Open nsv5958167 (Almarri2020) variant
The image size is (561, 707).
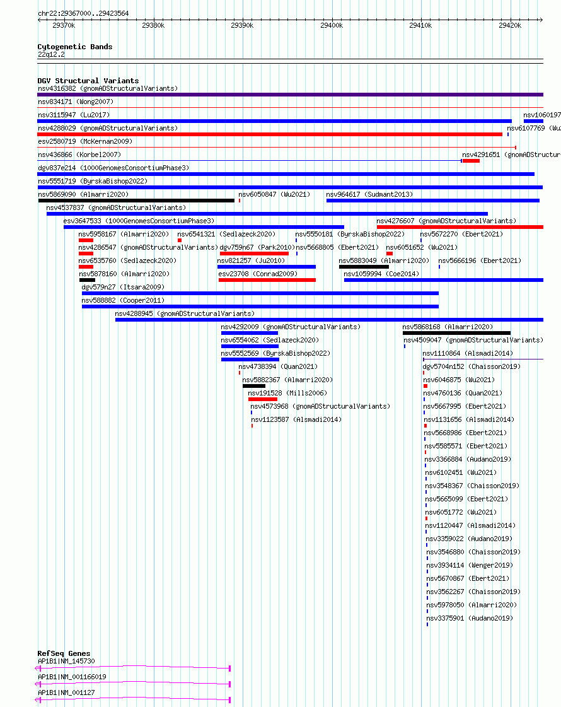(124, 234)
